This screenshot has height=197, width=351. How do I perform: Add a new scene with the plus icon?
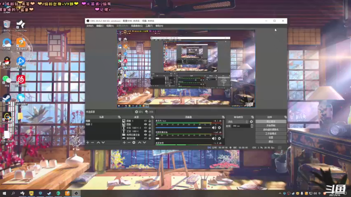click(x=88, y=143)
